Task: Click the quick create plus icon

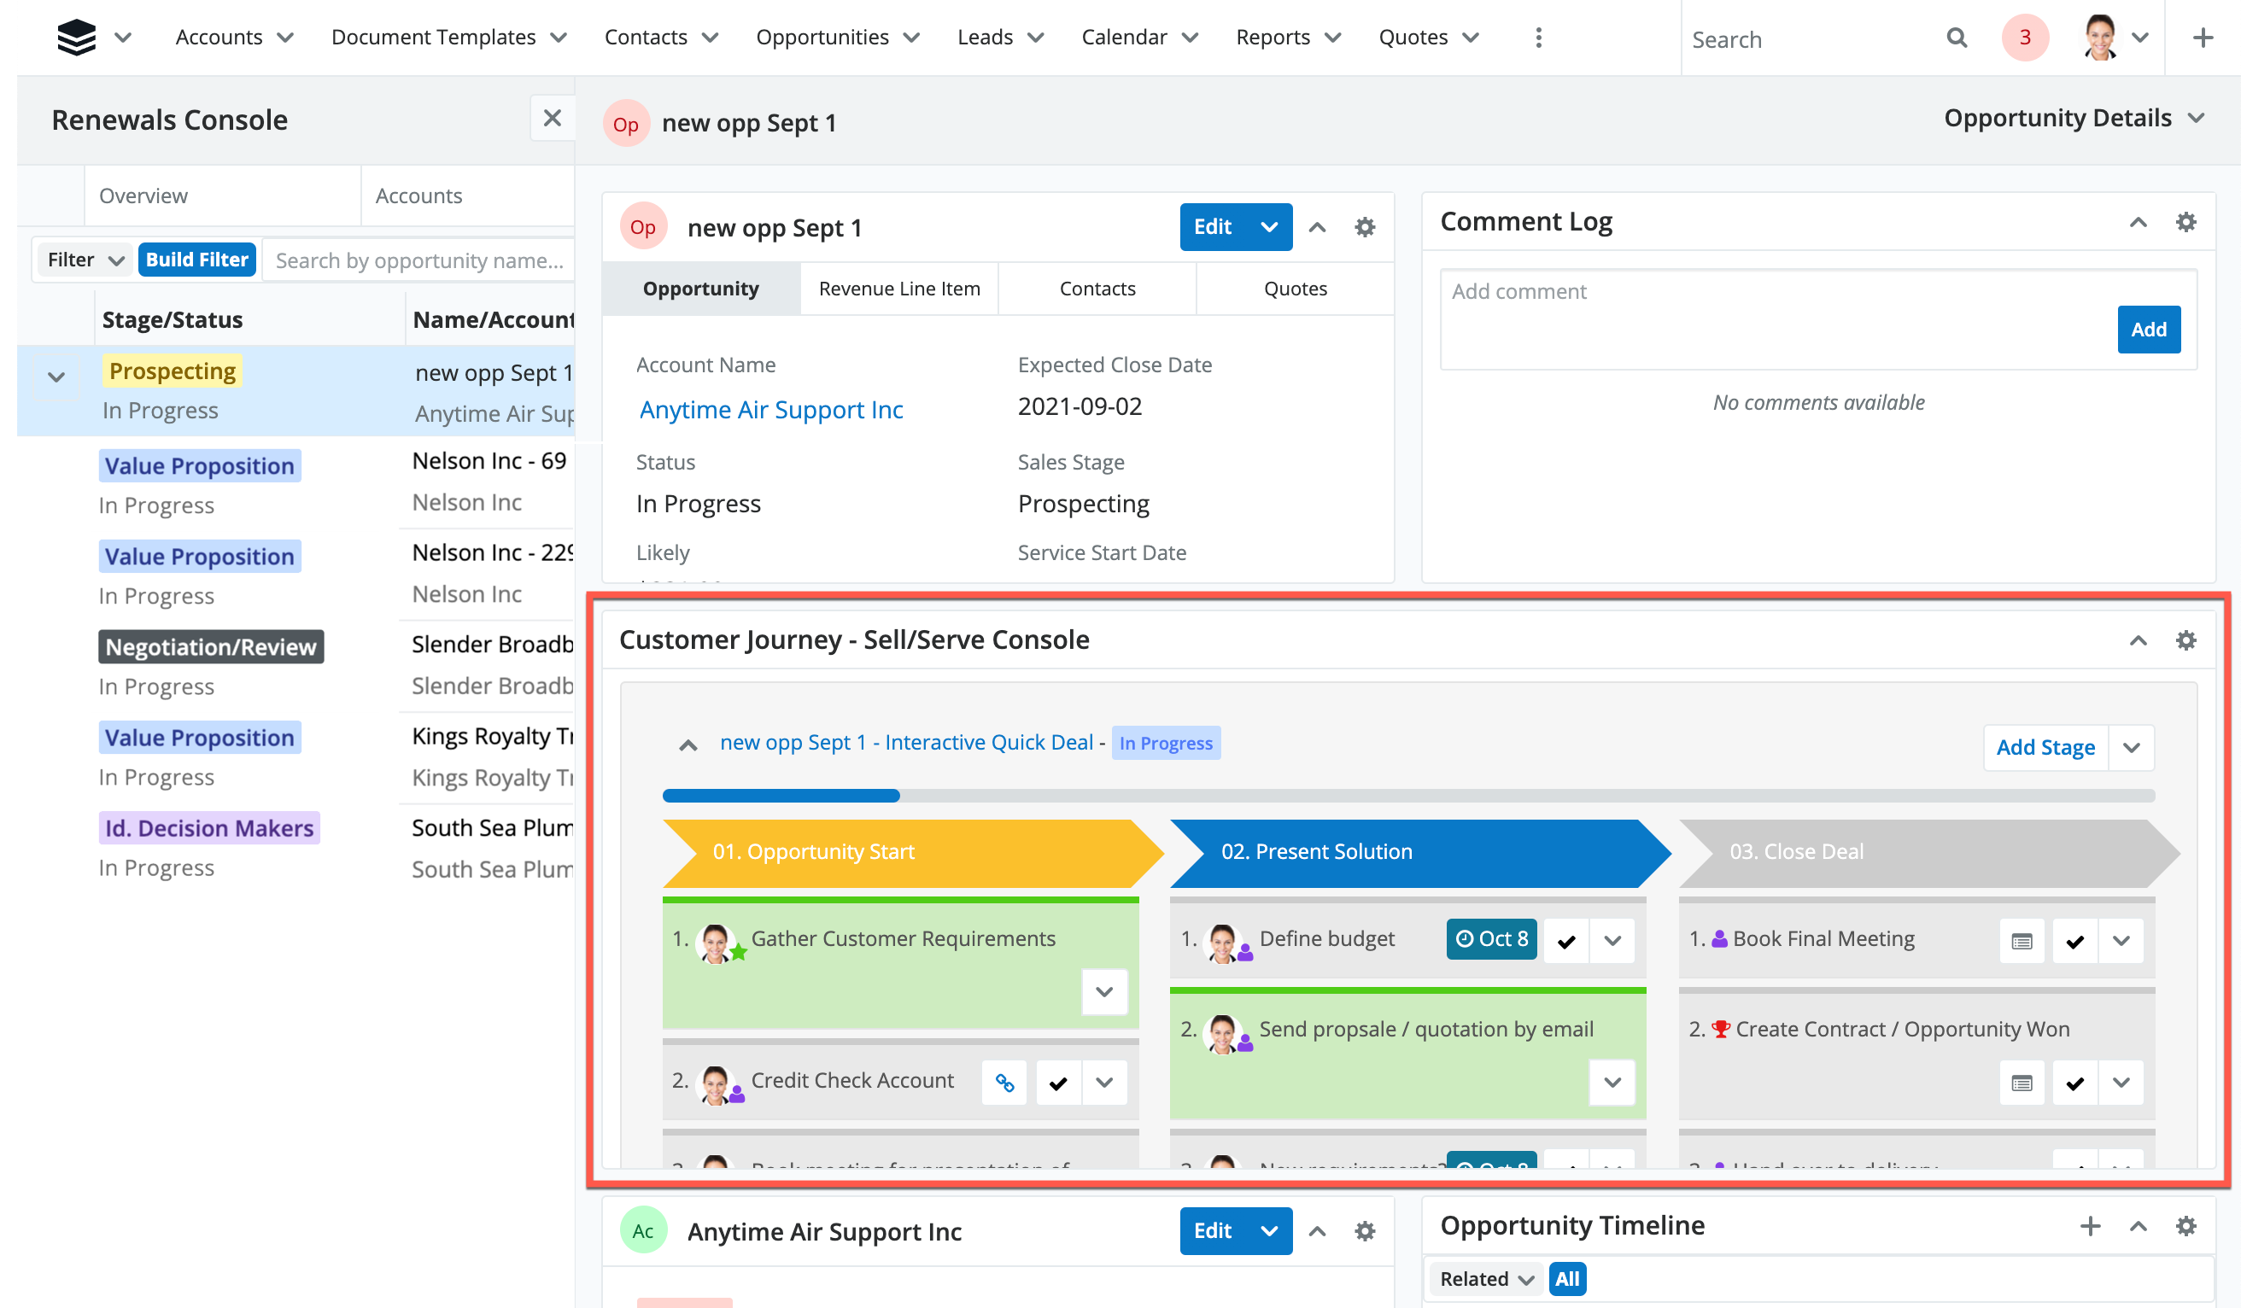Action: click(x=2202, y=38)
